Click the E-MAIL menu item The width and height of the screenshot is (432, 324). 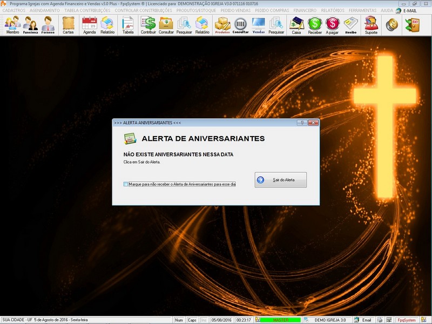[407, 10]
